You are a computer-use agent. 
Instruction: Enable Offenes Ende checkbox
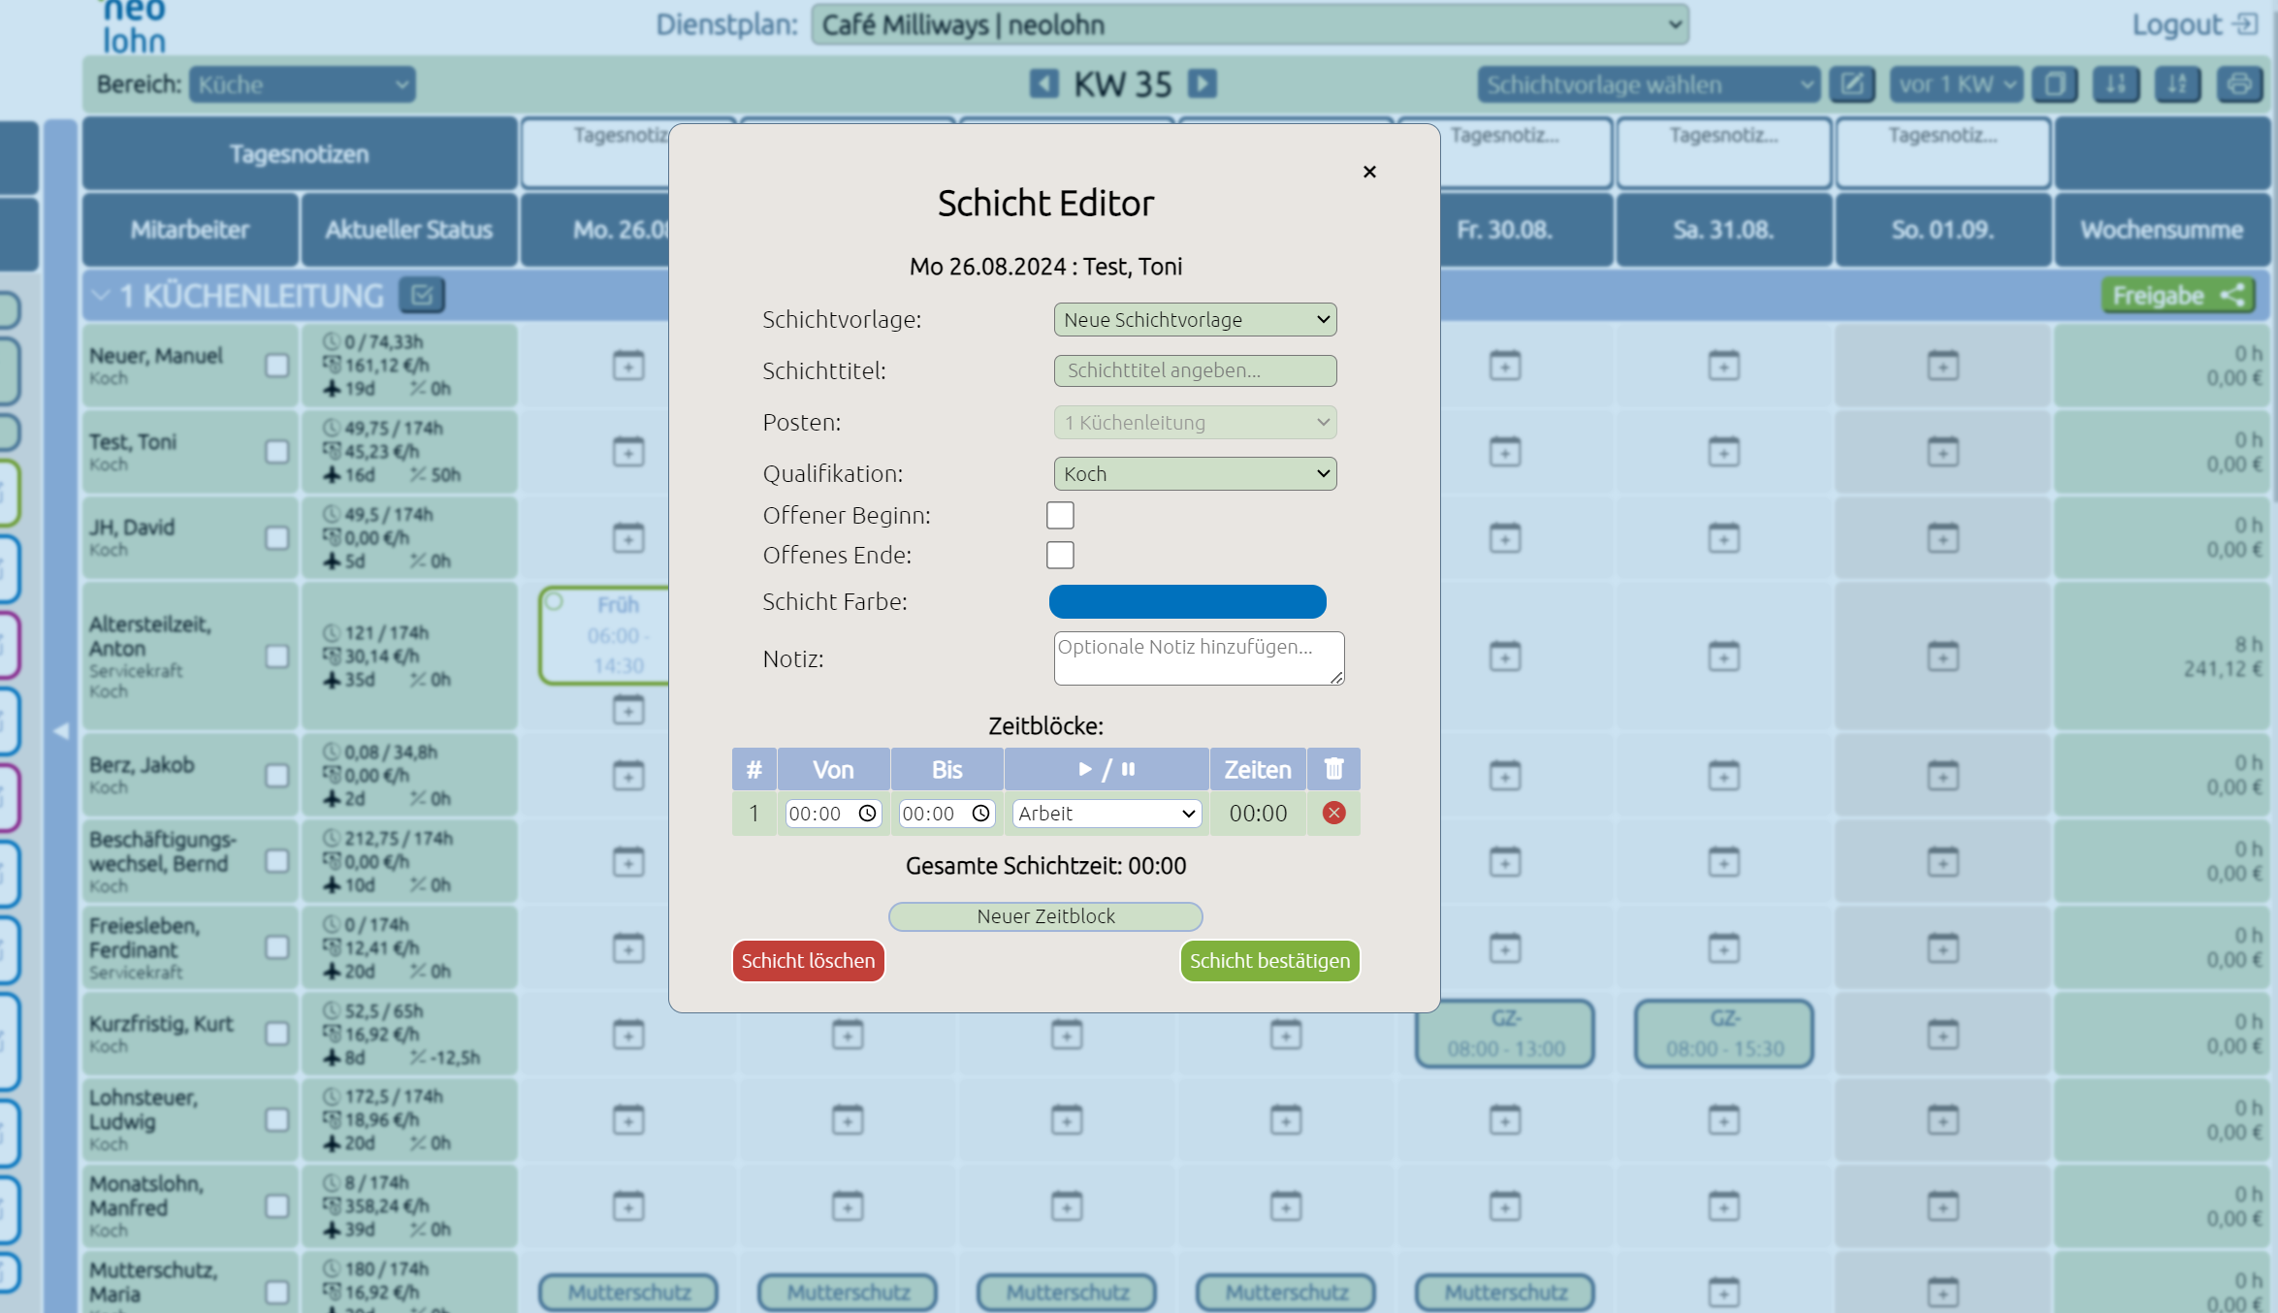point(1060,555)
